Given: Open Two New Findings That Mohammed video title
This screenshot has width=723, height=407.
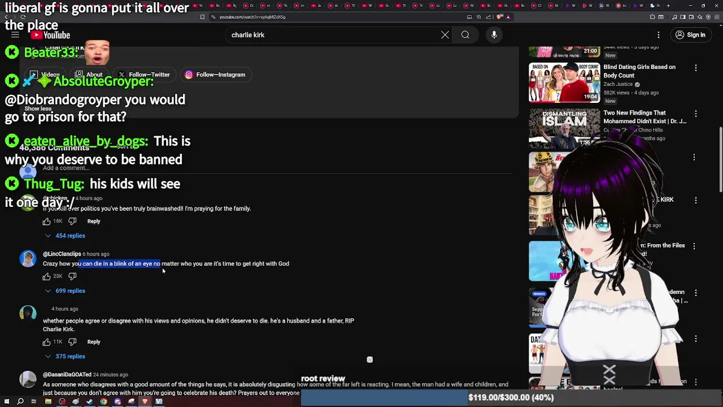Looking at the screenshot, I should click(645, 117).
